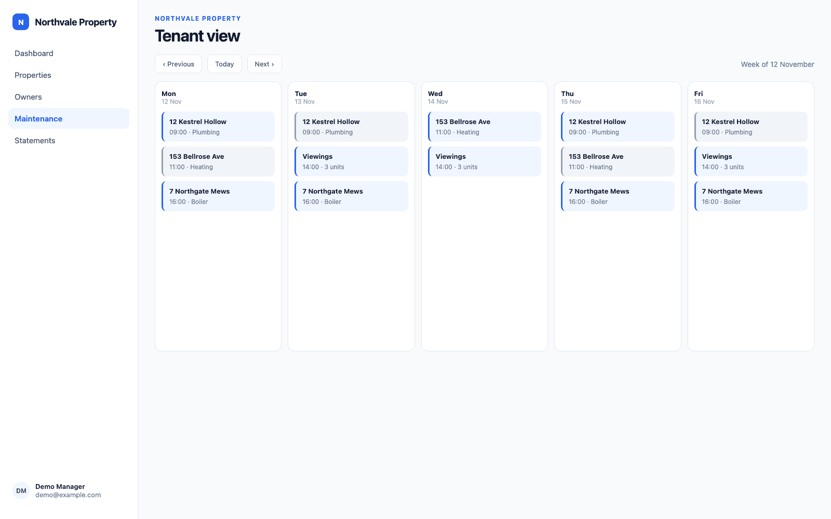Open Thursday 12 Kestrel Hollow plumbing job
Screen dimensions: 831x519
618,127
